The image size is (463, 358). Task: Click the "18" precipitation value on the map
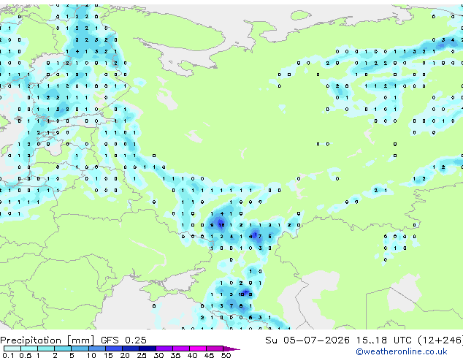[221, 225]
